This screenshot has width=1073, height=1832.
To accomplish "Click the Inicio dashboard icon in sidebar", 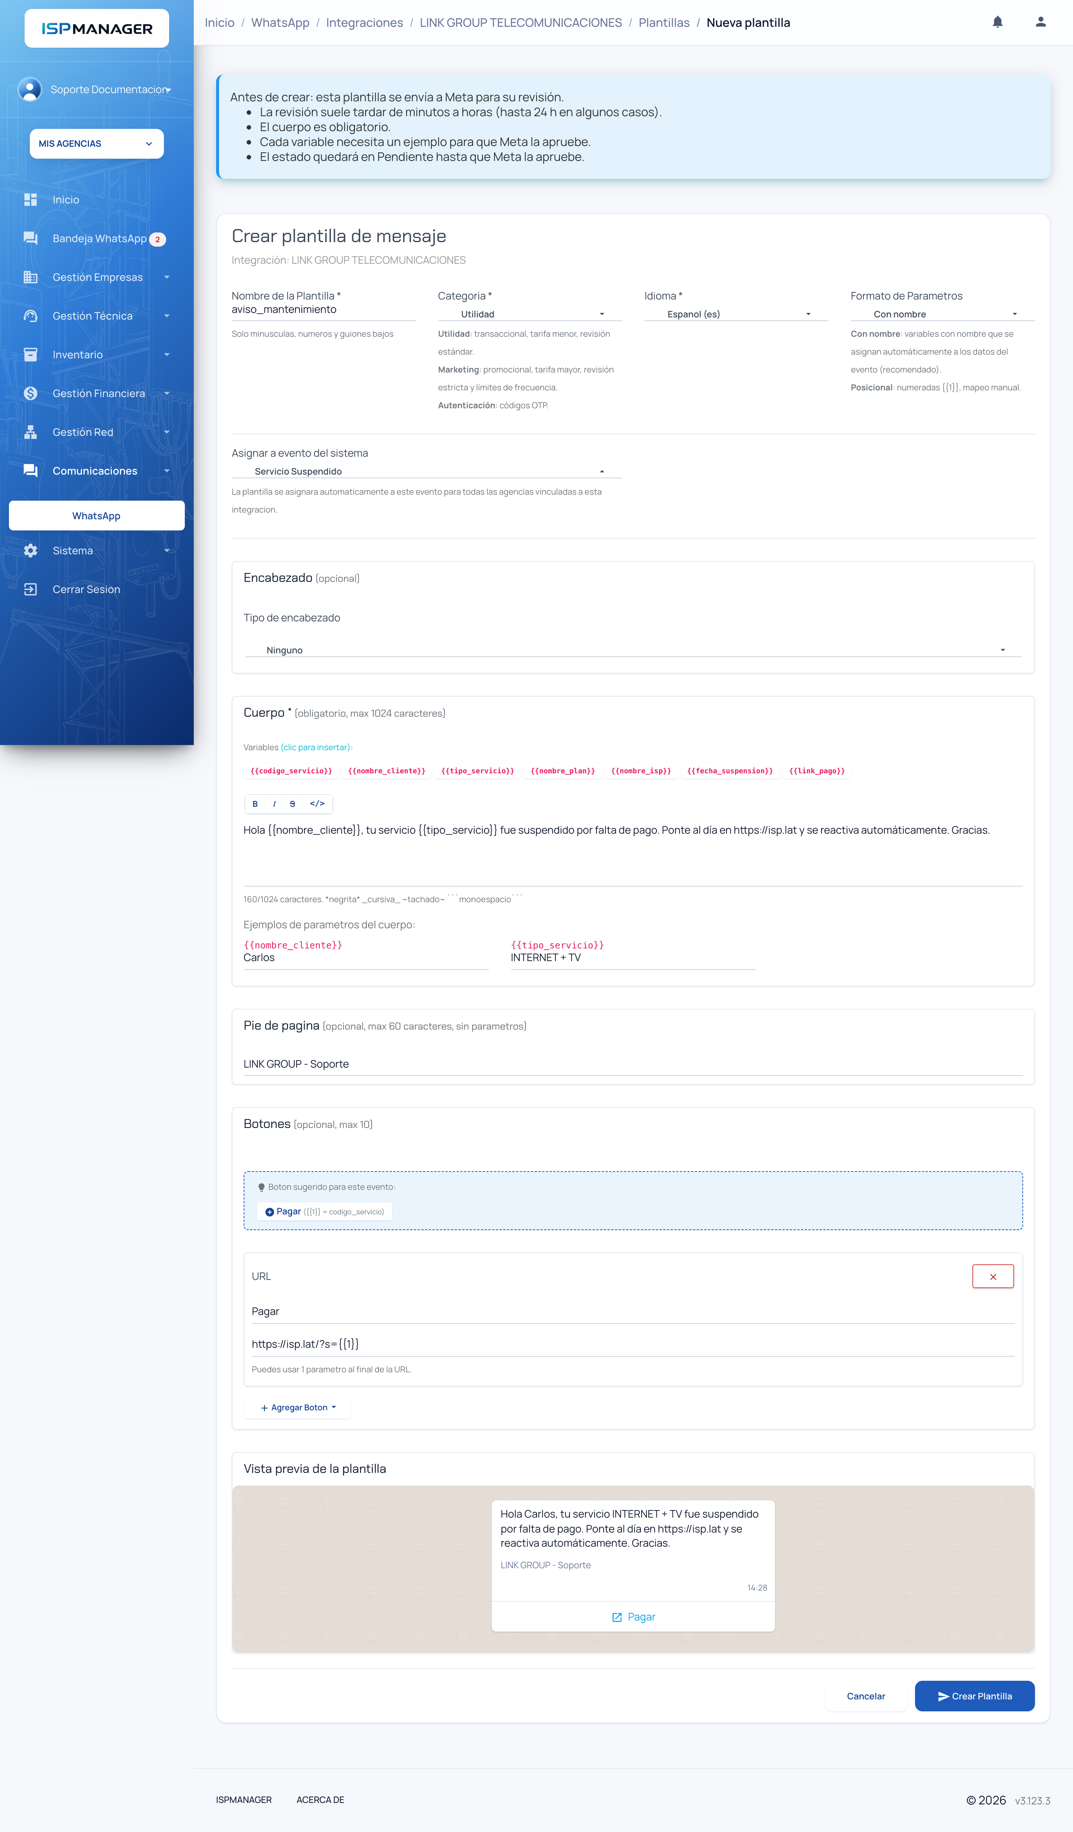I will tap(31, 199).
